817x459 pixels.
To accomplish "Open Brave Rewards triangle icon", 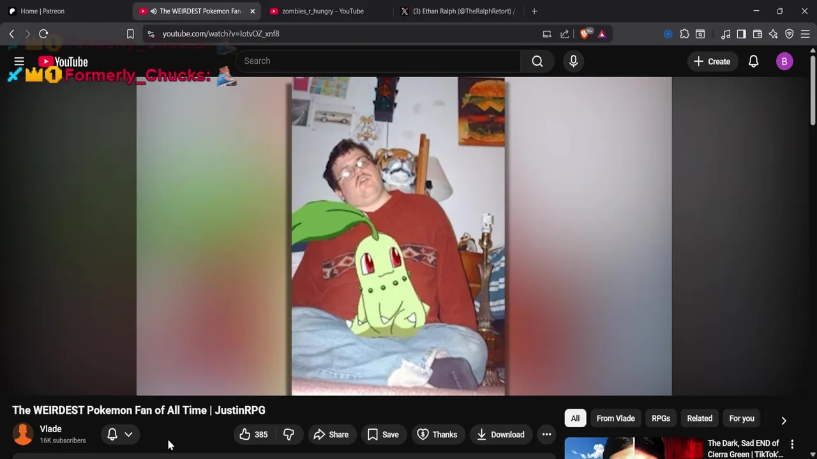I will point(602,34).
